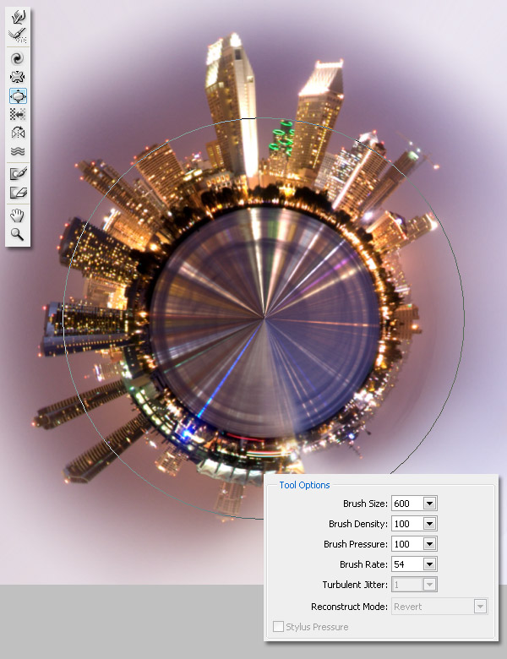Click the Brush Density value field

click(x=407, y=524)
